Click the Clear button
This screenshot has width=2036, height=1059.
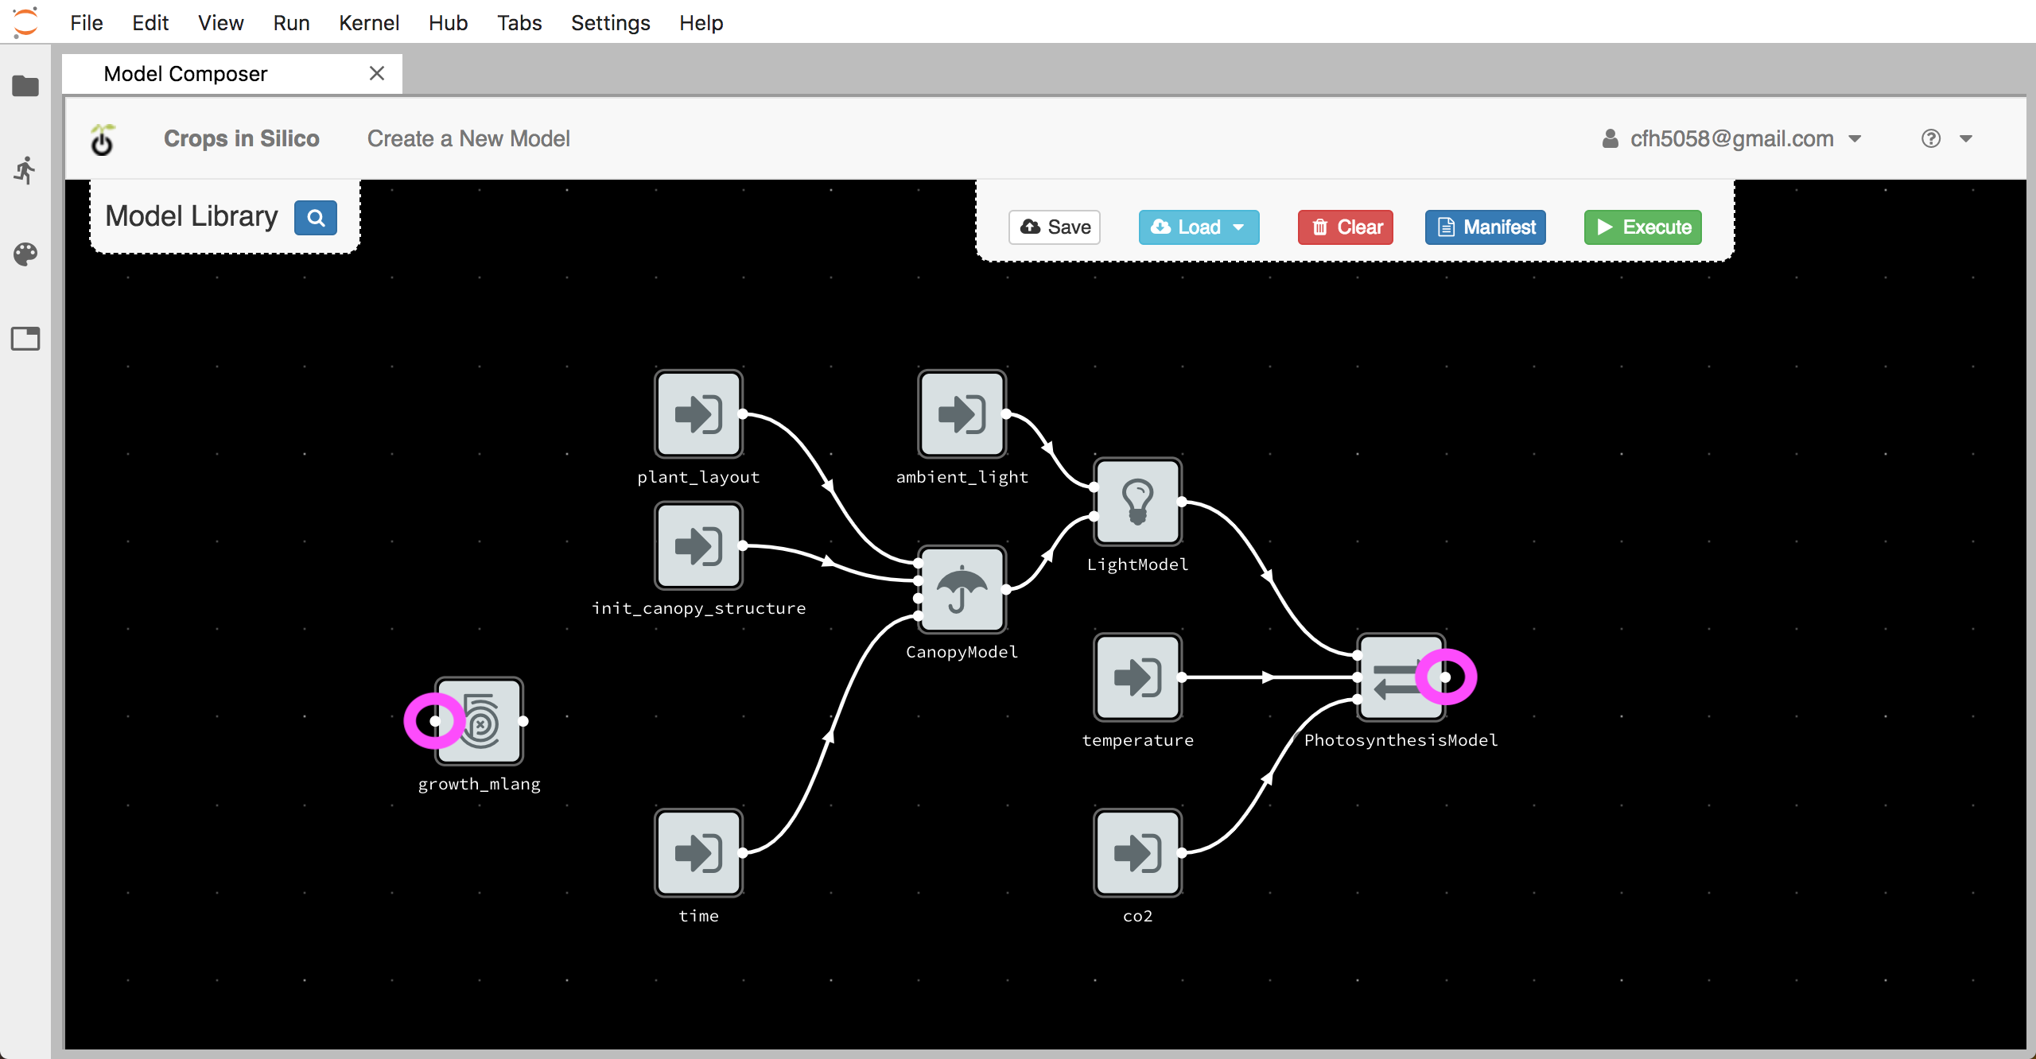(x=1346, y=226)
